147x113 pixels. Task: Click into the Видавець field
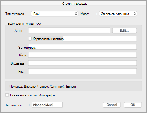[82, 63]
